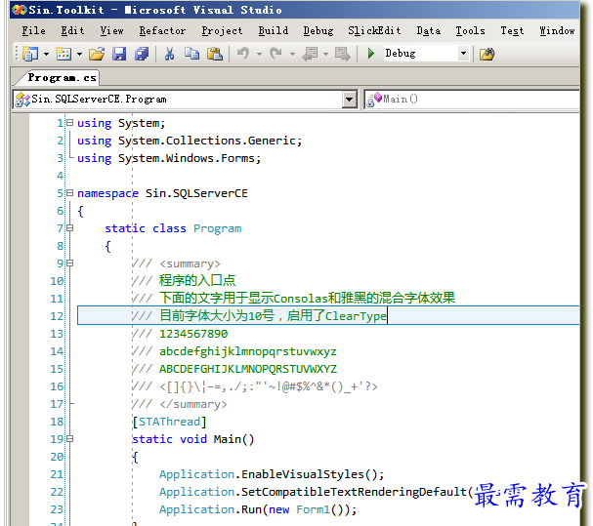Screen dimensions: 593x526
Task: Click the Copy toolbar icon
Action: pyautogui.click(x=191, y=54)
